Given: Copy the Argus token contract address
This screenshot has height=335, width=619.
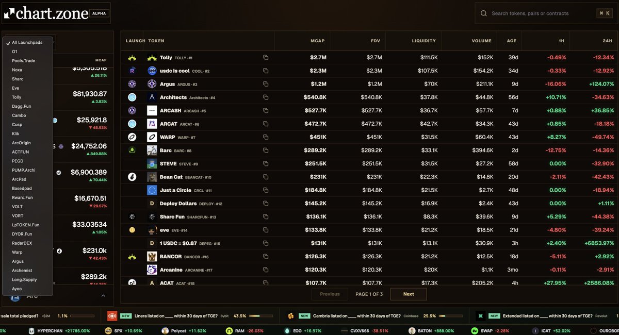Looking at the screenshot, I should click(x=266, y=84).
